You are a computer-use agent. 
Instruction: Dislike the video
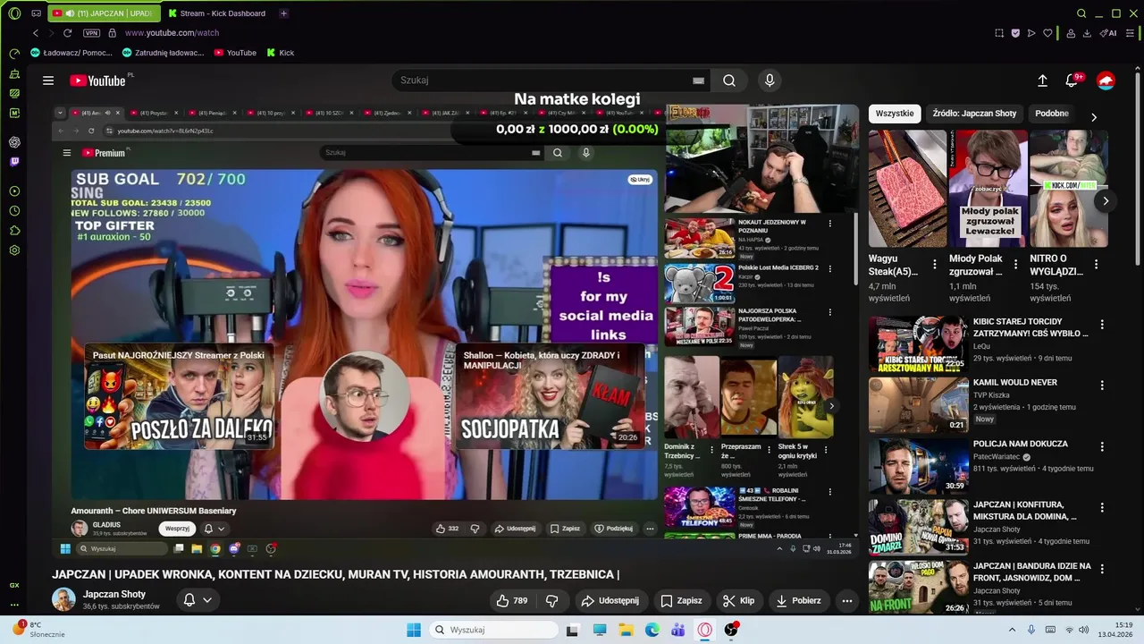click(x=552, y=601)
